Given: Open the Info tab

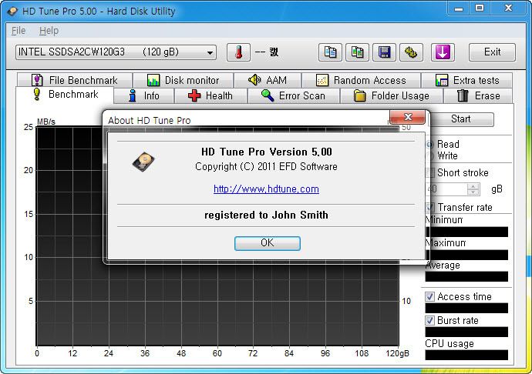Looking at the screenshot, I should (144, 96).
